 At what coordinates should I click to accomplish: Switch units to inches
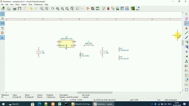click(2, 19)
